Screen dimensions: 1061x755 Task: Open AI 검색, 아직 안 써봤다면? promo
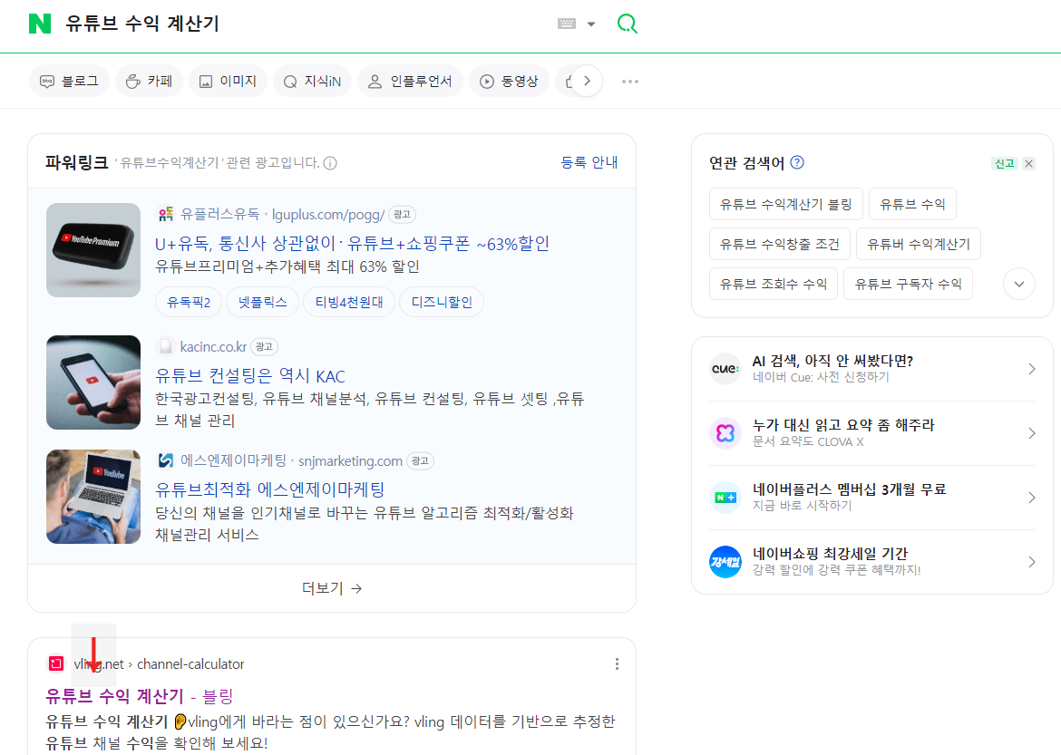pos(833,362)
